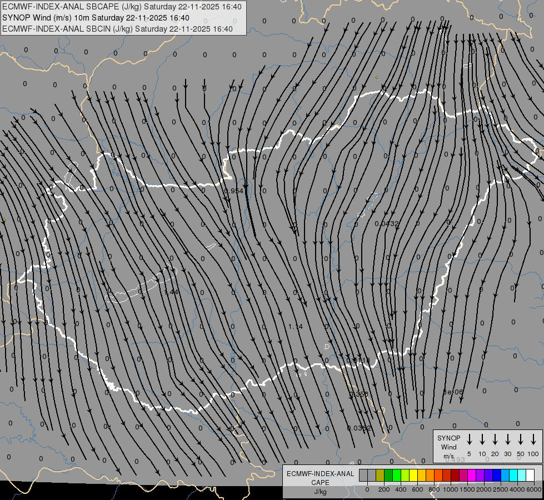Click the map value 0.0362
The image size is (544, 500).
pos(359,428)
